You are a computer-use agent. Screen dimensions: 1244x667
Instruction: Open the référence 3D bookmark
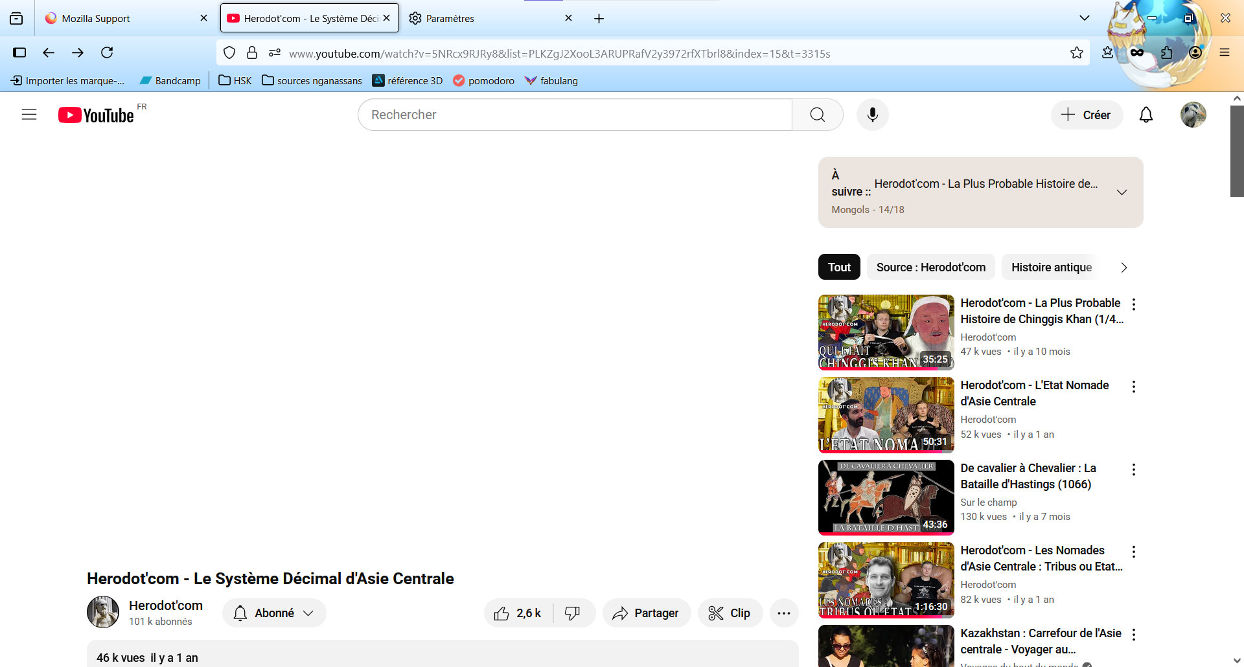pyautogui.click(x=408, y=80)
